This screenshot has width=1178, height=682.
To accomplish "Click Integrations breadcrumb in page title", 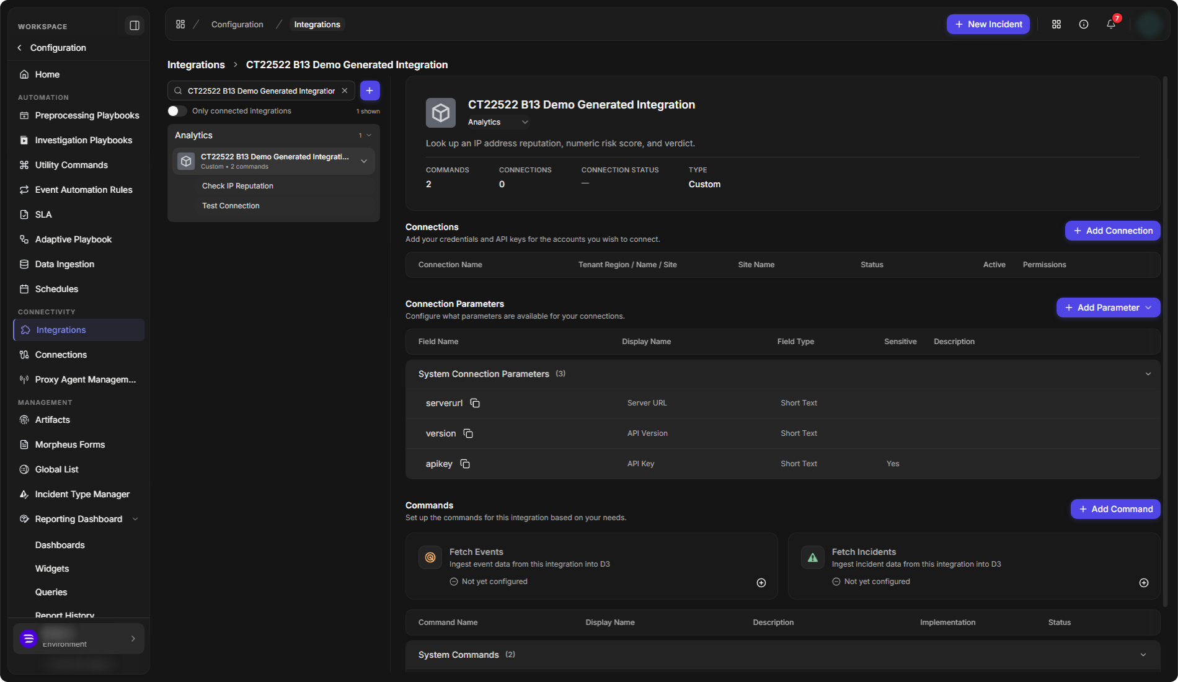I will coord(196,64).
